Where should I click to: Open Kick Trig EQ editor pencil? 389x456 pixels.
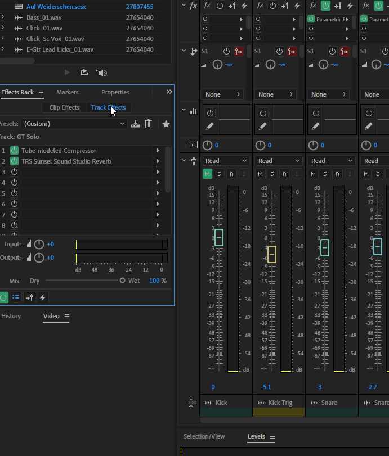tap(263, 126)
